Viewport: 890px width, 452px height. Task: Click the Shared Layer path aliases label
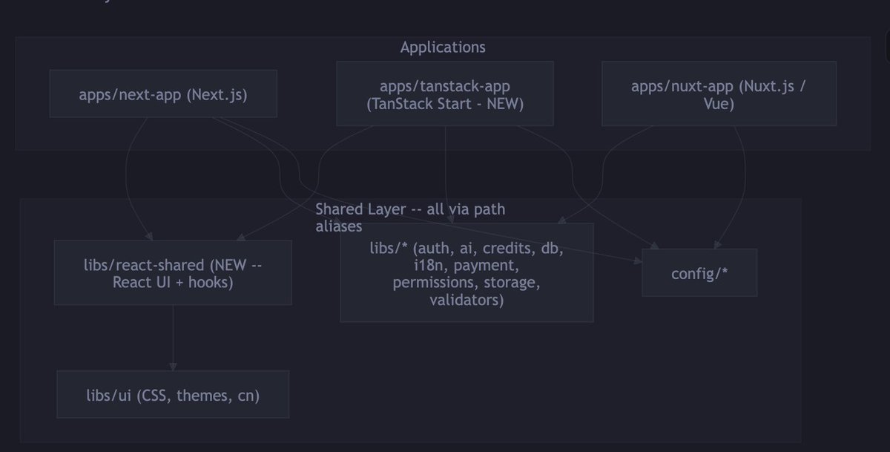pyautogui.click(x=410, y=217)
